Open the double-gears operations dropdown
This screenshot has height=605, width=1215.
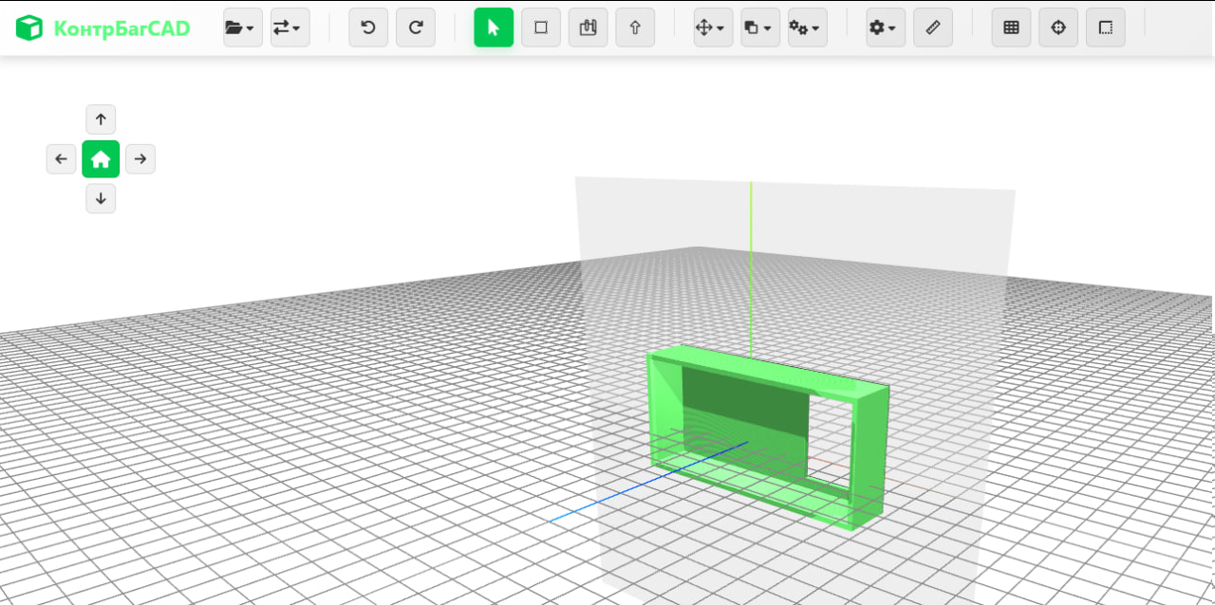click(x=808, y=27)
